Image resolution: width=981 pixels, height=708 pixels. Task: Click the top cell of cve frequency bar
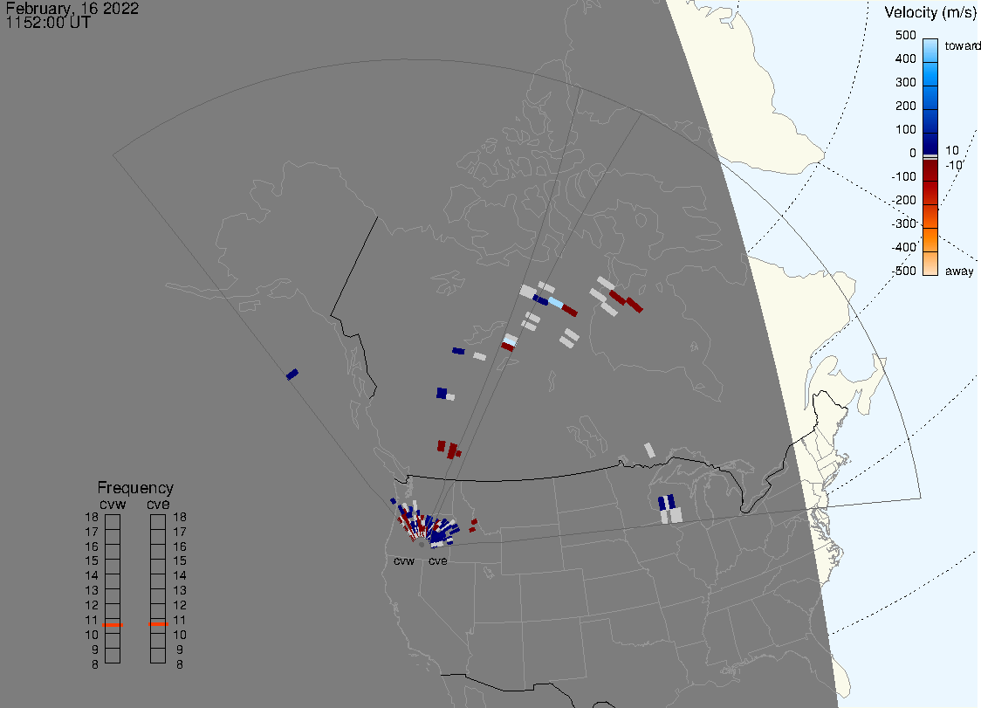(158, 522)
